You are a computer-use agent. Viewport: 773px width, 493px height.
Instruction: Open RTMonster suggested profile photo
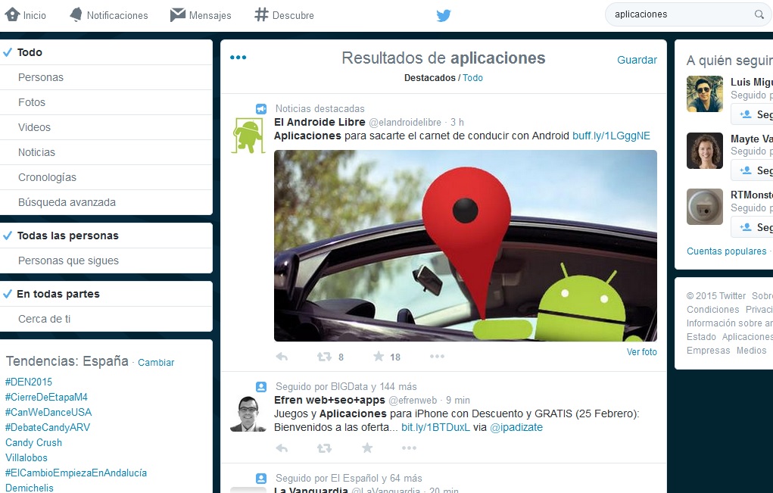tap(704, 207)
